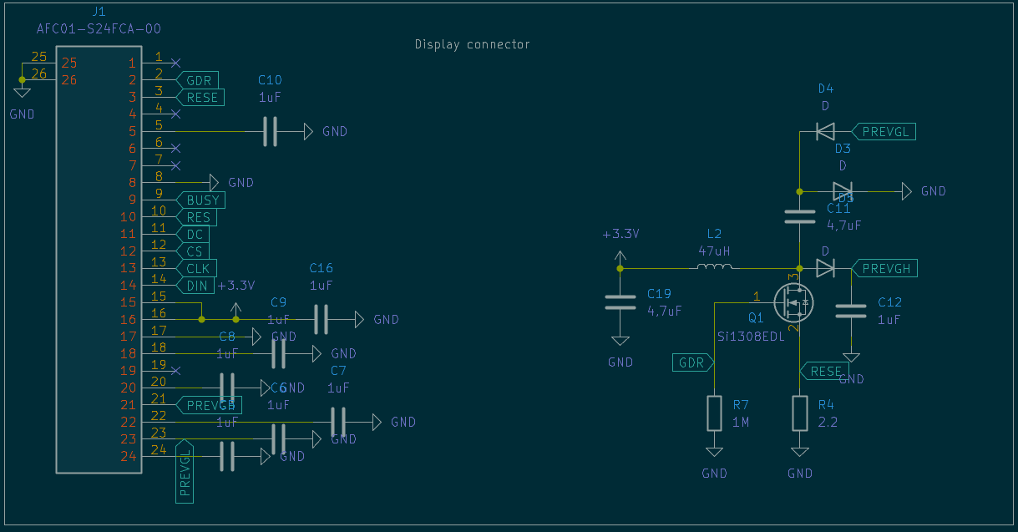Select the CLK label on pin 13

[197, 268]
